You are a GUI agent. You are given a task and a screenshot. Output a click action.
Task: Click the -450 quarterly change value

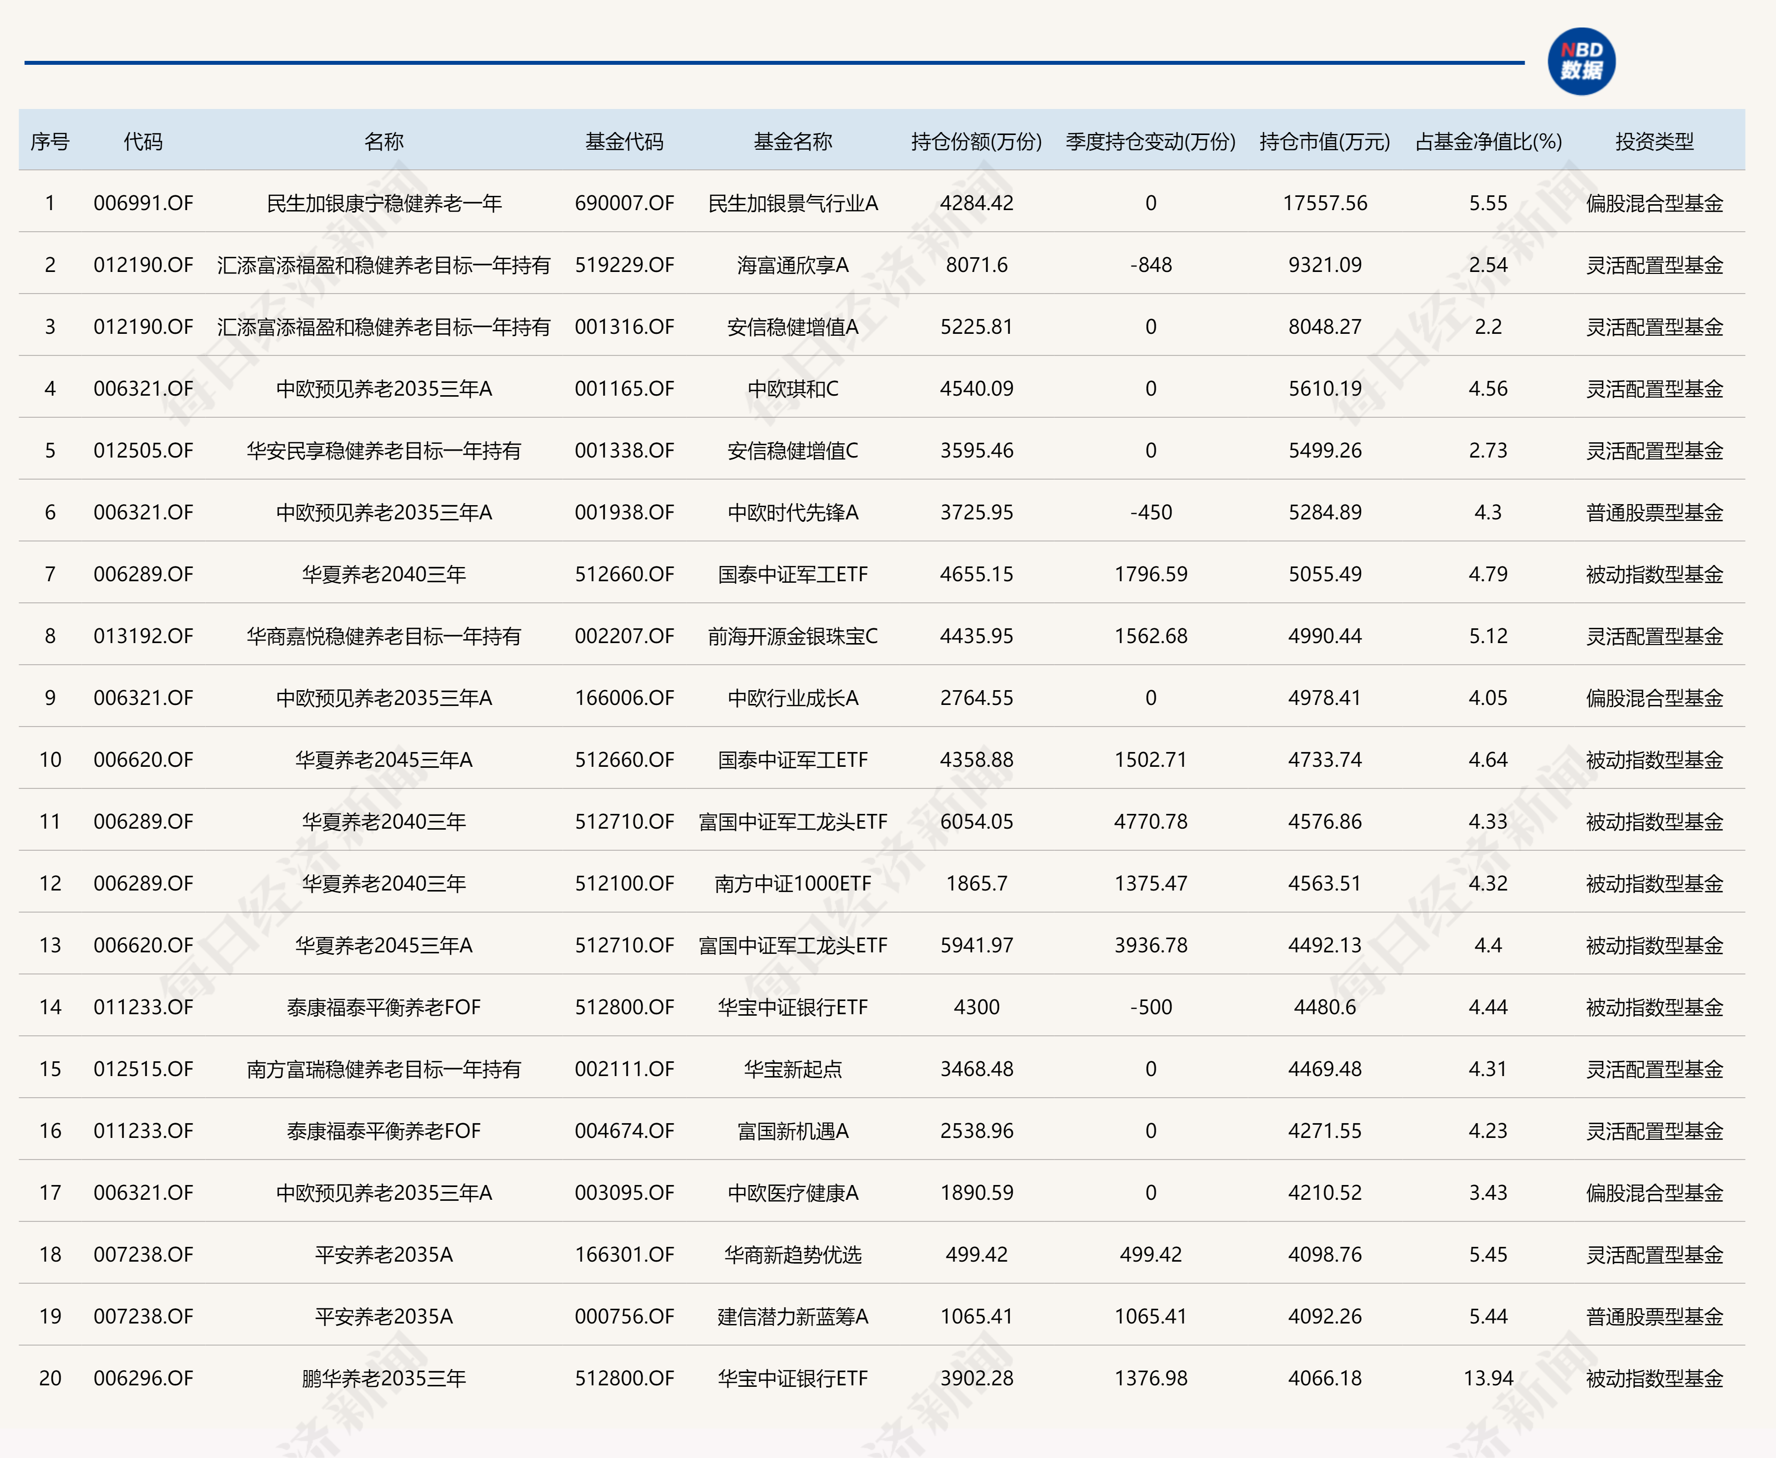pyautogui.click(x=1151, y=513)
